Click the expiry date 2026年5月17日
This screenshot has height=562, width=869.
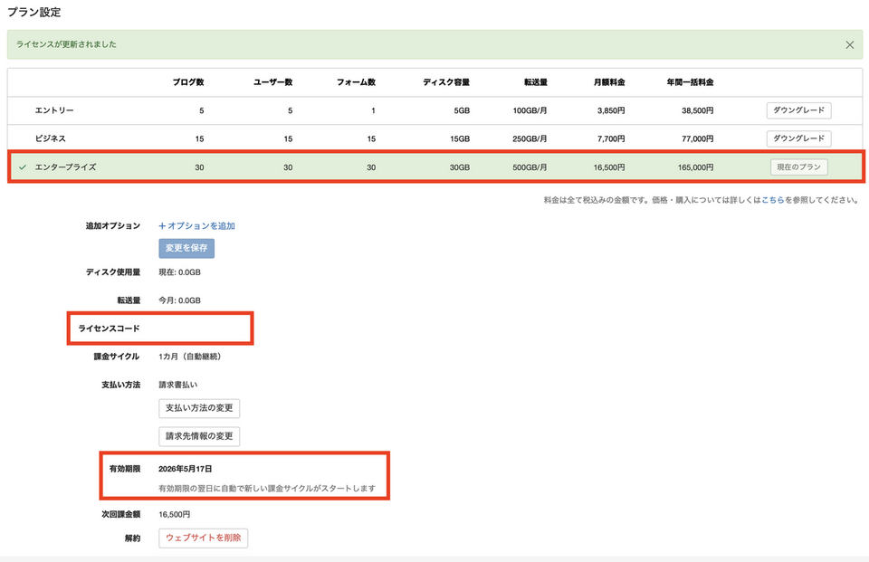185,470
